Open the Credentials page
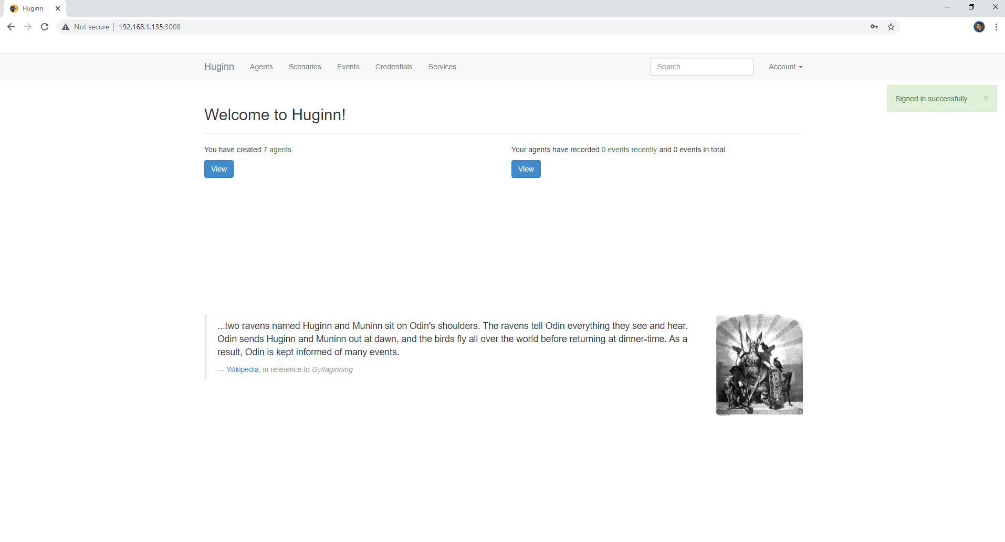 pyautogui.click(x=394, y=67)
